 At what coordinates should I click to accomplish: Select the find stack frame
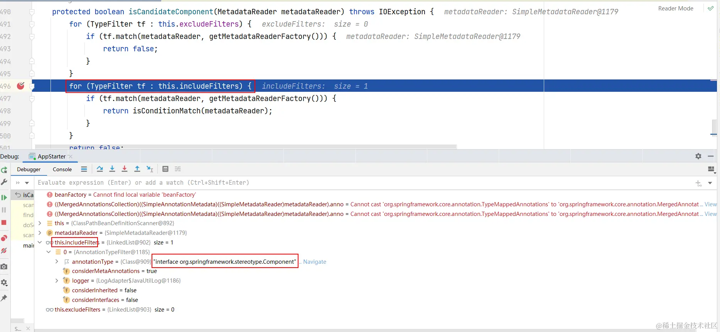click(28, 215)
